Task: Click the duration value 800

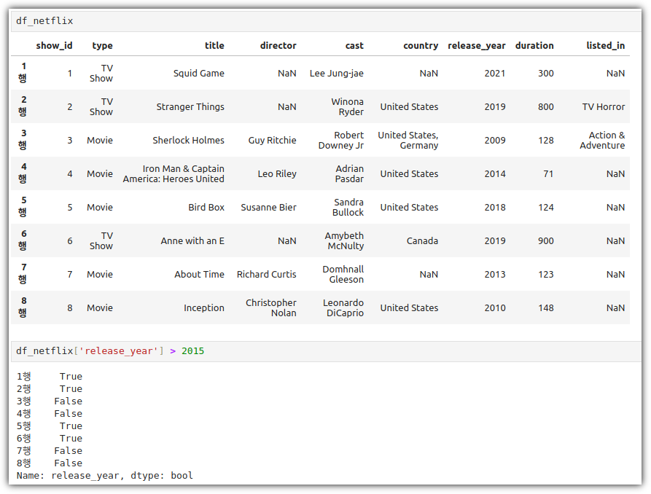Action: (546, 107)
